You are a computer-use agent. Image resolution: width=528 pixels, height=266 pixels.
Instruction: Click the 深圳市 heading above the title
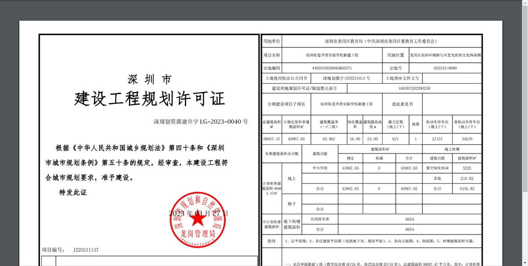pyautogui.click(x=150, y=80)
